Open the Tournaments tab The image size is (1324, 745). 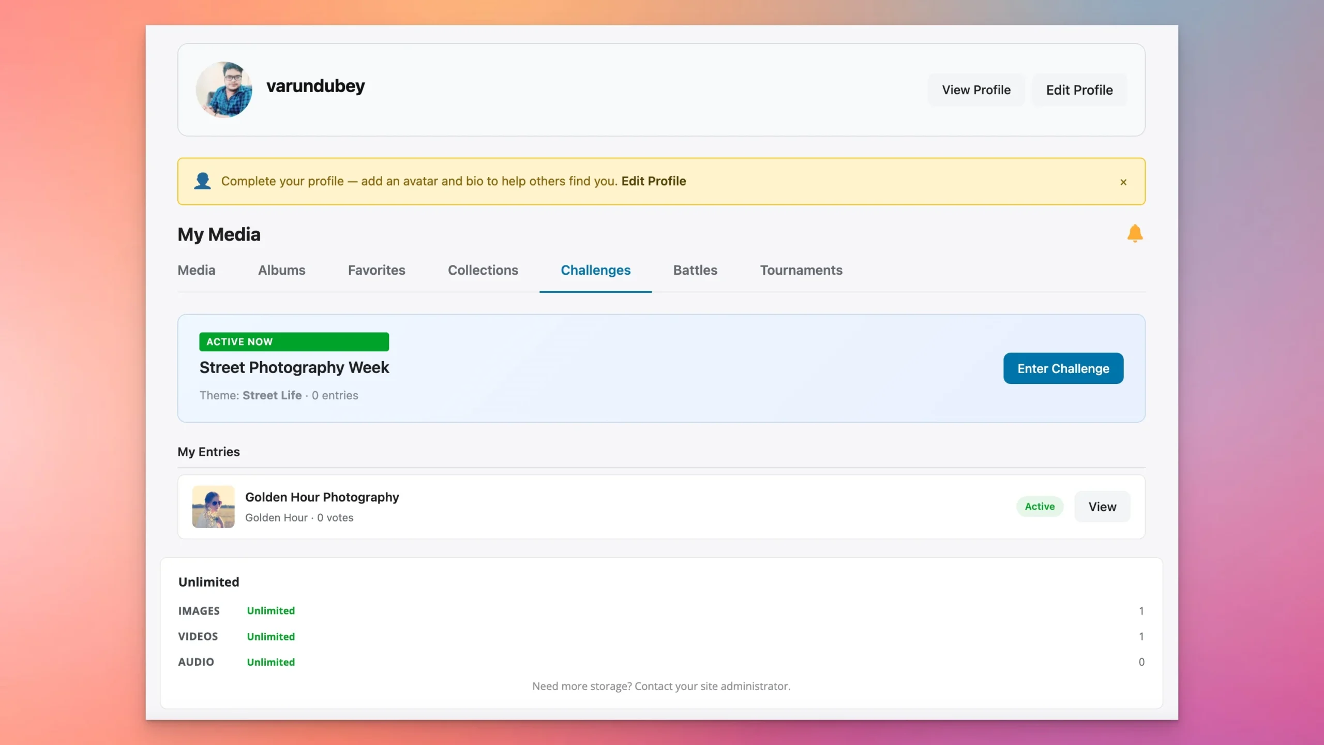(801, 270)
